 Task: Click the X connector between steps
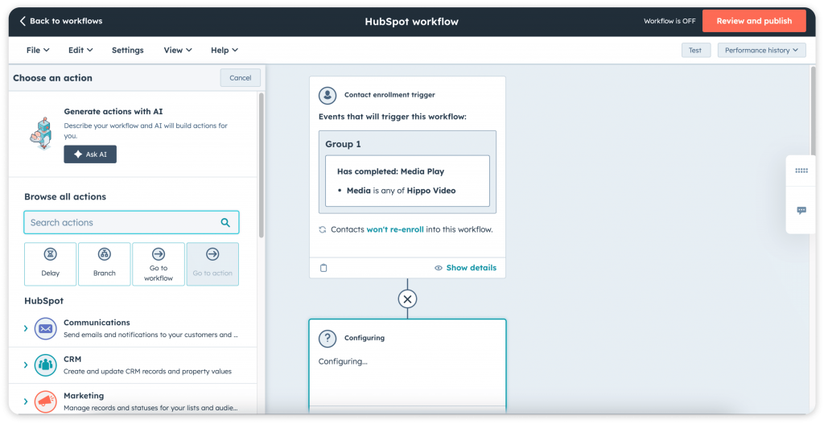(407, 299)
